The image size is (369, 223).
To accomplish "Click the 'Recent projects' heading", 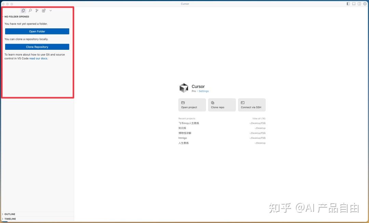I will 187,119.
